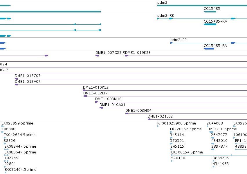Click the DME1-003H04 clone feature
Viewport: 247px width, 174px height.
coord(186,113)
